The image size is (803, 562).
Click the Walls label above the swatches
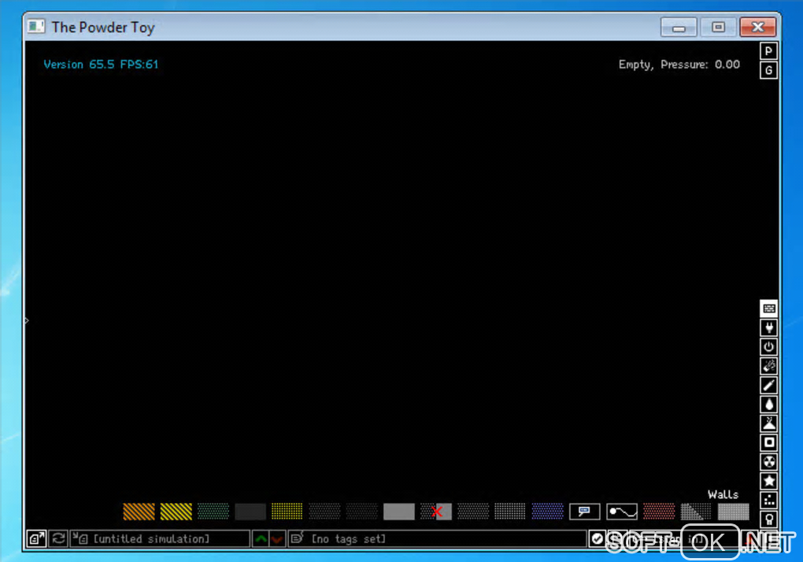pyautogui.click(x=723, y=494)
